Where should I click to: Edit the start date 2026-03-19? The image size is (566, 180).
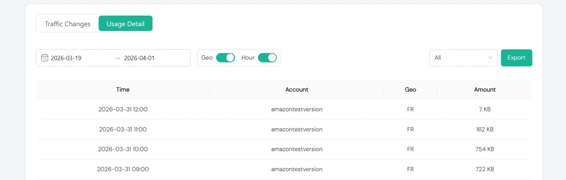pyautogui.click(x=66, y=58)
